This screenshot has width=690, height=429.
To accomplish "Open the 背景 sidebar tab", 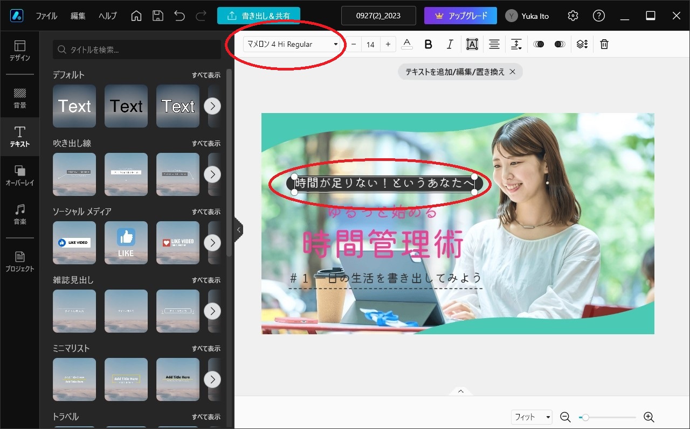I will (19, 98).
